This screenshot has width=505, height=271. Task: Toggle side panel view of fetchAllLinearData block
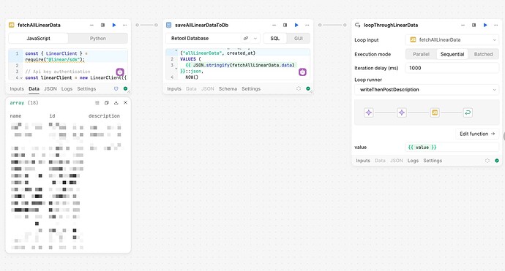tap(102, 25)
